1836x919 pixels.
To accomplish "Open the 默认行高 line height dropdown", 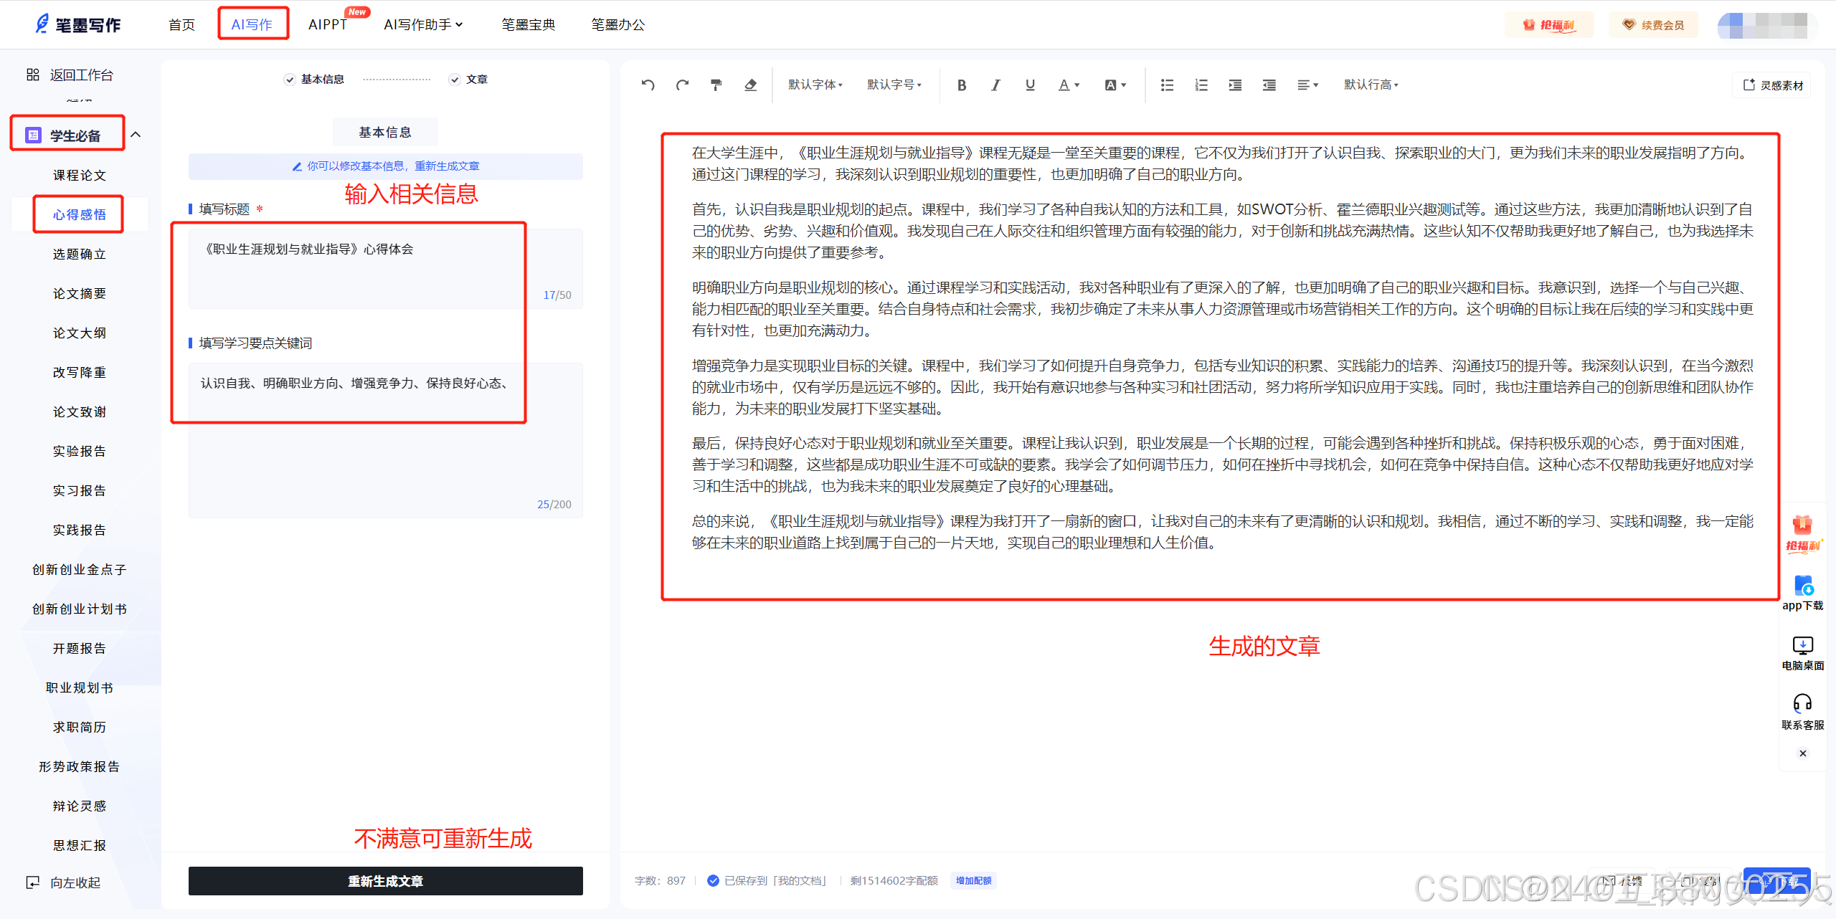I will [1371, 85].
